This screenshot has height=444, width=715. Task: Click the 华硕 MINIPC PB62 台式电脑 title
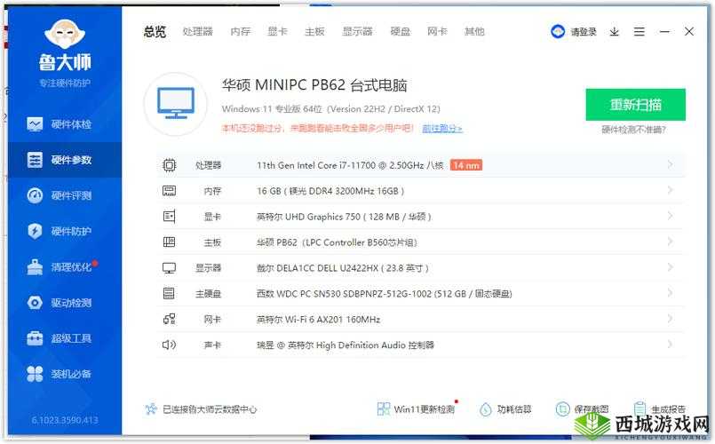(x=314, y=85)
